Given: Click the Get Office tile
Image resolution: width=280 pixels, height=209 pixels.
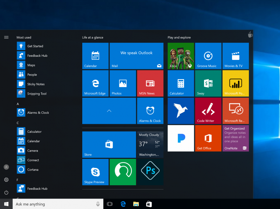Looking at the screenshot, I should pos(208,138).
